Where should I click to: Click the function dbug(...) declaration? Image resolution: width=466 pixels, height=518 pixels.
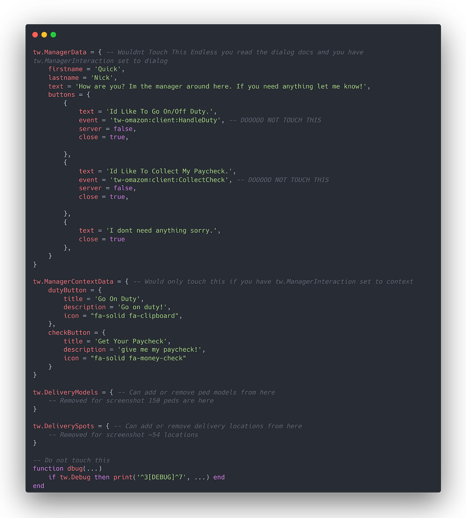pyautogui.click(x=67, y=469)
